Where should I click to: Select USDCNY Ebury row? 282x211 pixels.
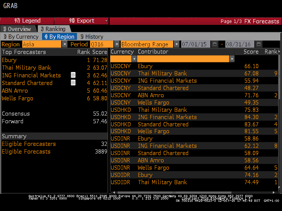(x=194, y=66)
